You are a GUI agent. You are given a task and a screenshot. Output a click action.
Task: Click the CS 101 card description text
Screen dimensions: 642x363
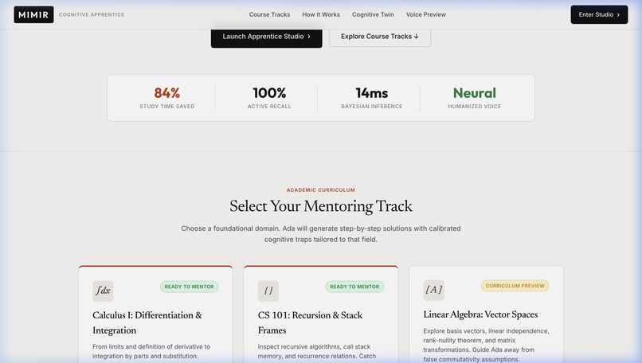tap(317, 352)
